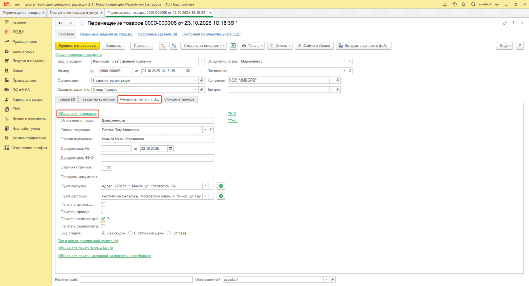Viewport: 529px width, 286px height.
Task: Expand the Вид операции dropdown
Action: [195, 61]
